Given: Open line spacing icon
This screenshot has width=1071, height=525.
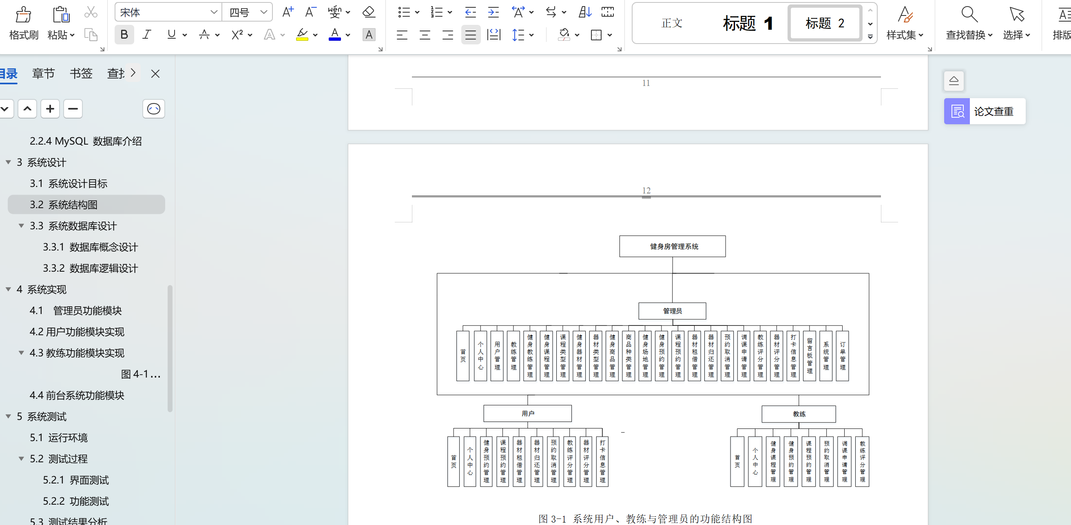Looking at the screenshot, I should pyautogui.click(x=518, y=35).
